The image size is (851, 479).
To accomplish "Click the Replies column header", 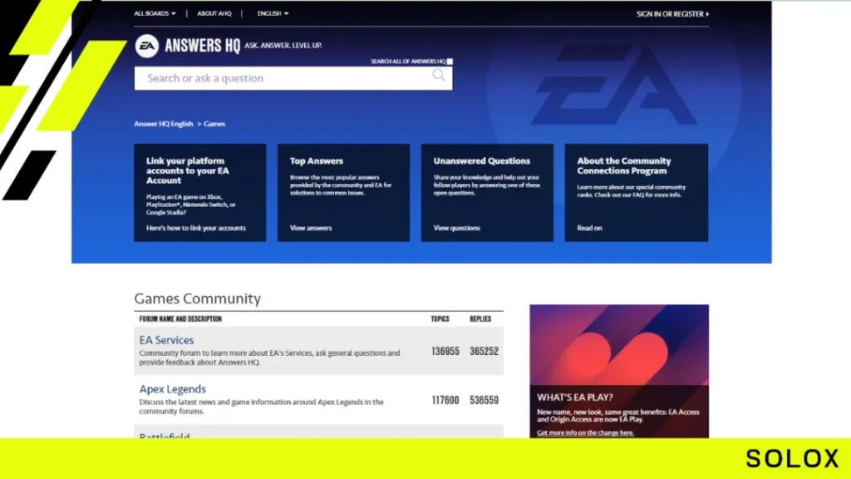I will 480,319.
